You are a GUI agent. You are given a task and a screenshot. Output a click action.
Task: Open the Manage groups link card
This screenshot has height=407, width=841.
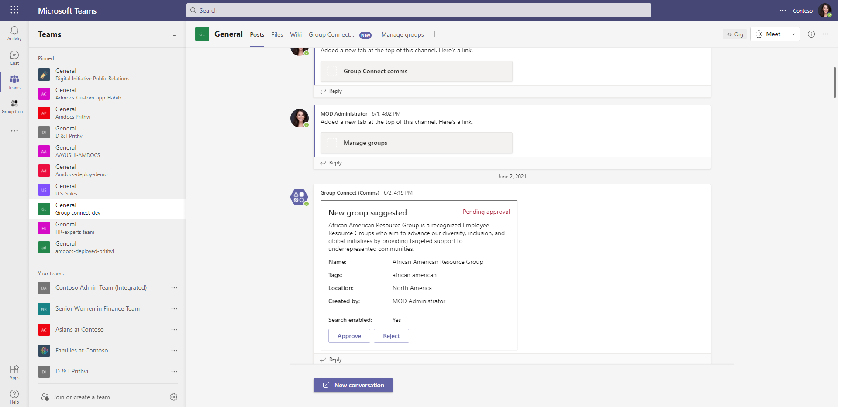[x=417, y=143]
